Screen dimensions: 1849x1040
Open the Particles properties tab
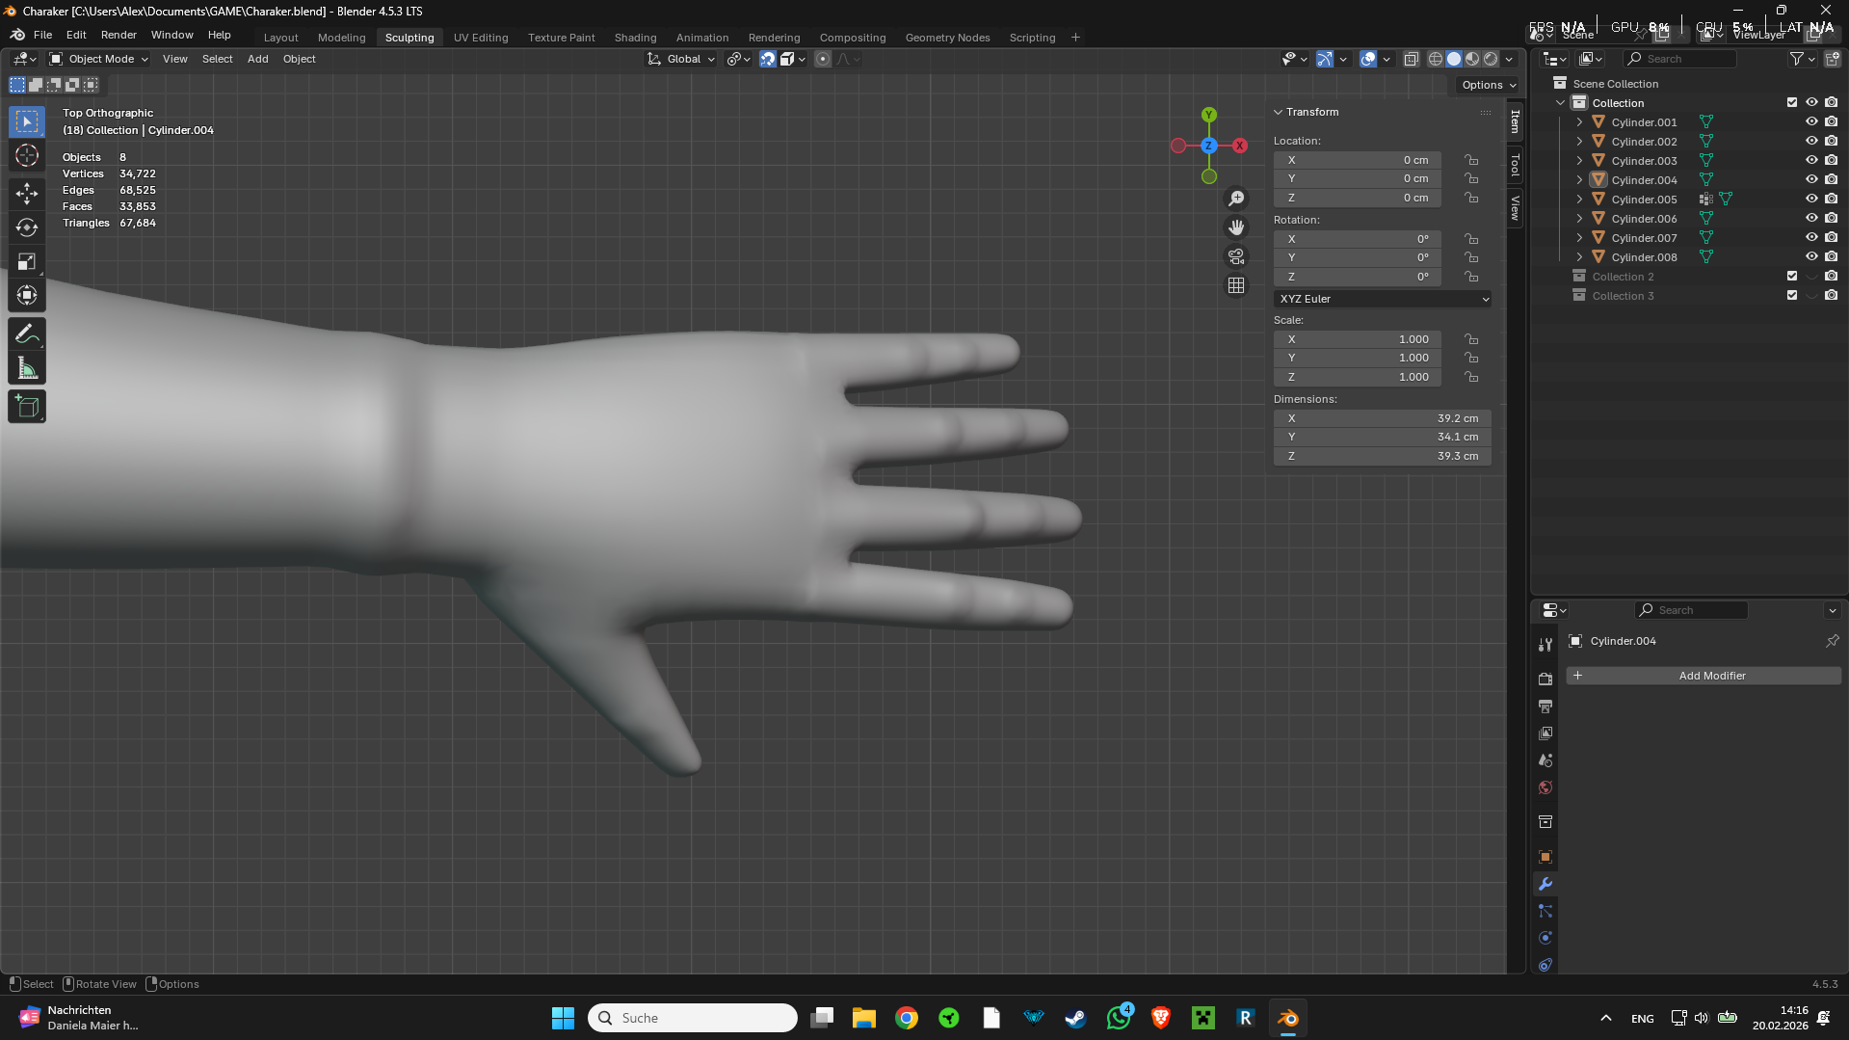tap(1545, 911)
